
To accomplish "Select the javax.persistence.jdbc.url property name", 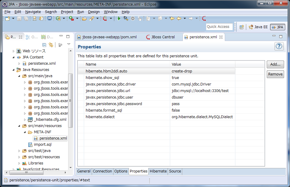I will [x=108, y=91].
